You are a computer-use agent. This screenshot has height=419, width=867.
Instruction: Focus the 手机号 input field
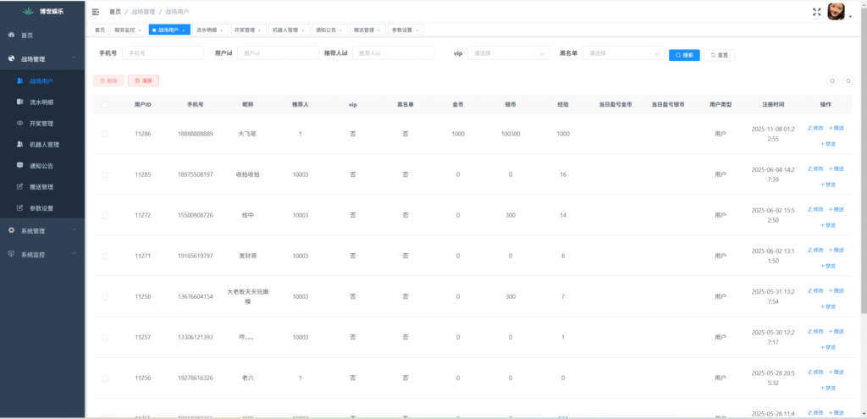pos(163,53)
